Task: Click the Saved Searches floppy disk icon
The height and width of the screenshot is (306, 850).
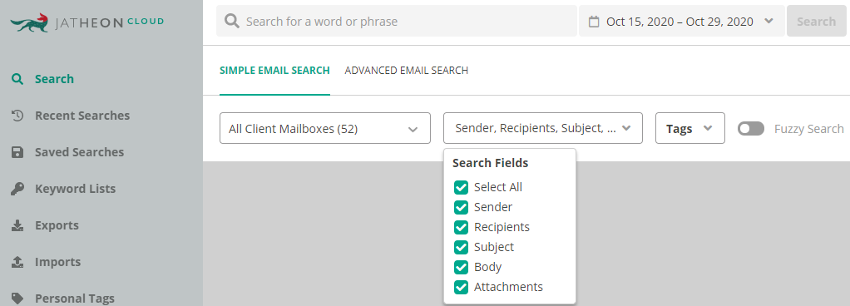Action: [17, 152]
